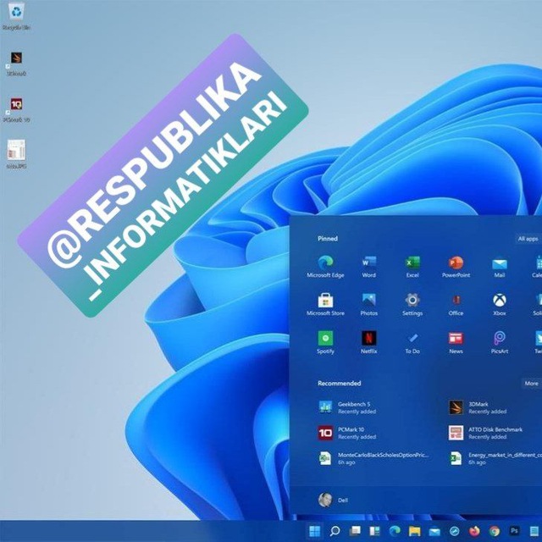Launch PicsArt from pinned apps
542x542 pixels.
click(500, 342)
